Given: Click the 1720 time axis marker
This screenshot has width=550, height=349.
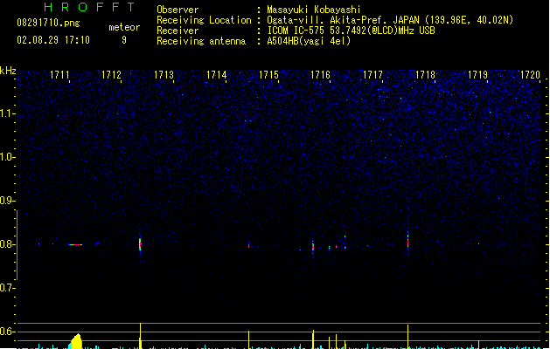Looking at the screenshot, I should tap(530, 75).
